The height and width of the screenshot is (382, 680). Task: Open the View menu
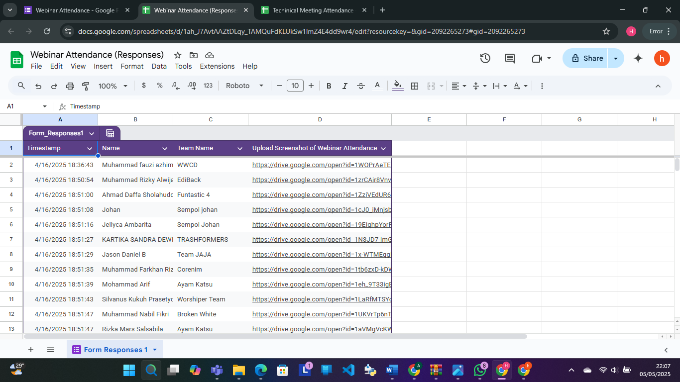click(x=78, y=66)
